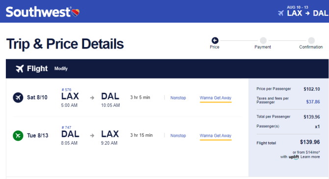This screenshot has width=329, height=179.
Task: Click the dark departing flight icon for Sat 8/10
Action: click(18, 98)
